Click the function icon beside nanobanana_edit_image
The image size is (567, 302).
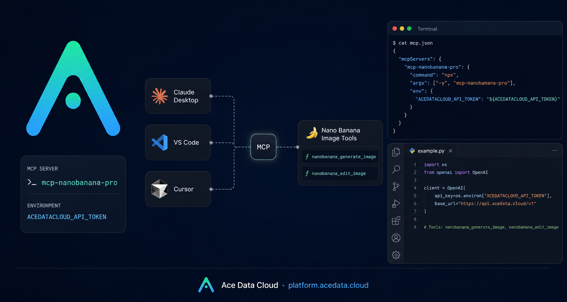307,173
